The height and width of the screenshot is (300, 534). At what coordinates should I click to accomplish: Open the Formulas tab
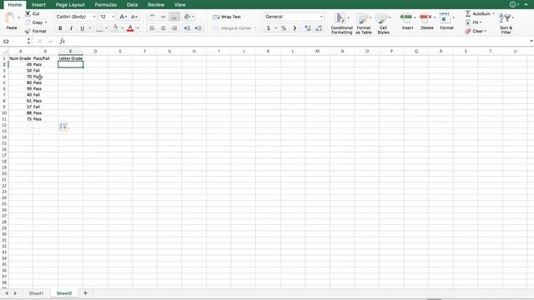click(106, 5)
